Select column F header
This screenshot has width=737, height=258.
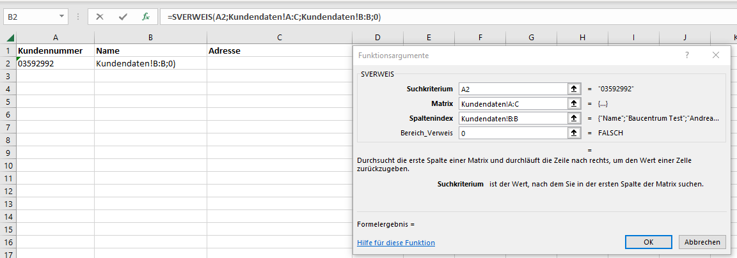[x=480, y=38]
